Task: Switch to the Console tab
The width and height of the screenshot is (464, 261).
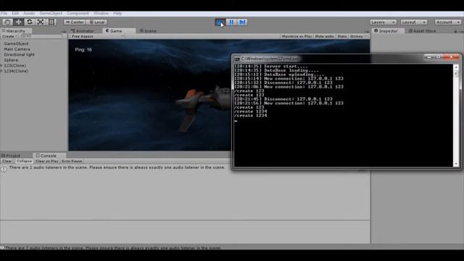Action: pyautogui.click(x=49, y=156)
